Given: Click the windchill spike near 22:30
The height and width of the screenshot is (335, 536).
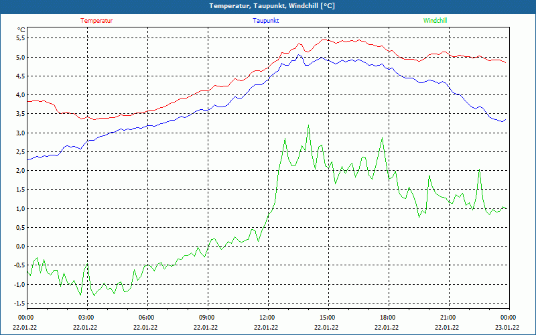Looking at the screenshot, I should click(480, 170).
